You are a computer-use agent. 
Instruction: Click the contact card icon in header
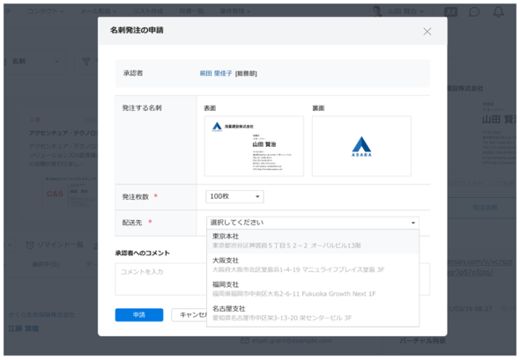(450, 12)
